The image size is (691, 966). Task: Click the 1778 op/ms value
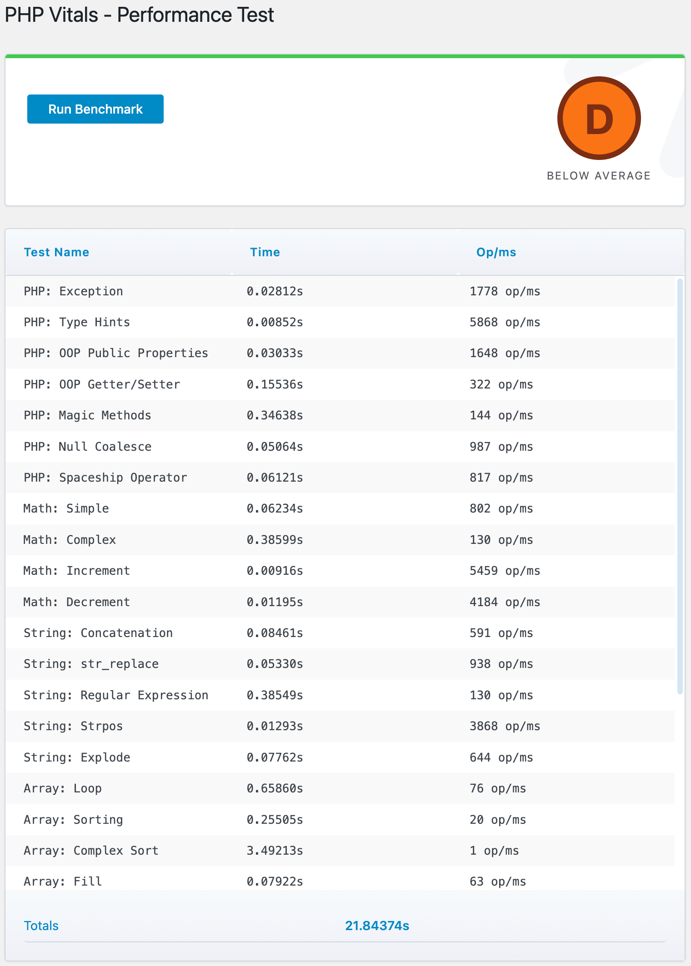505,291
